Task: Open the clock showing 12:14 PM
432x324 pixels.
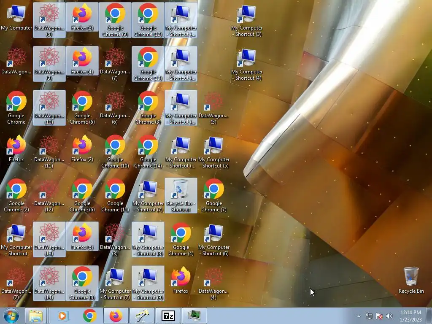Action: (410, 316)
